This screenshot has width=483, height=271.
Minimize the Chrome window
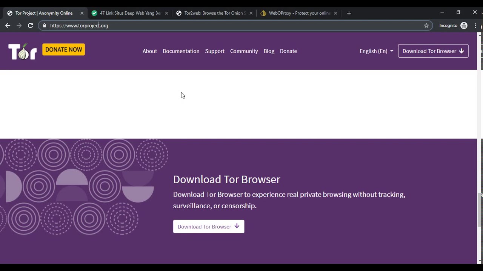[442, 12]
